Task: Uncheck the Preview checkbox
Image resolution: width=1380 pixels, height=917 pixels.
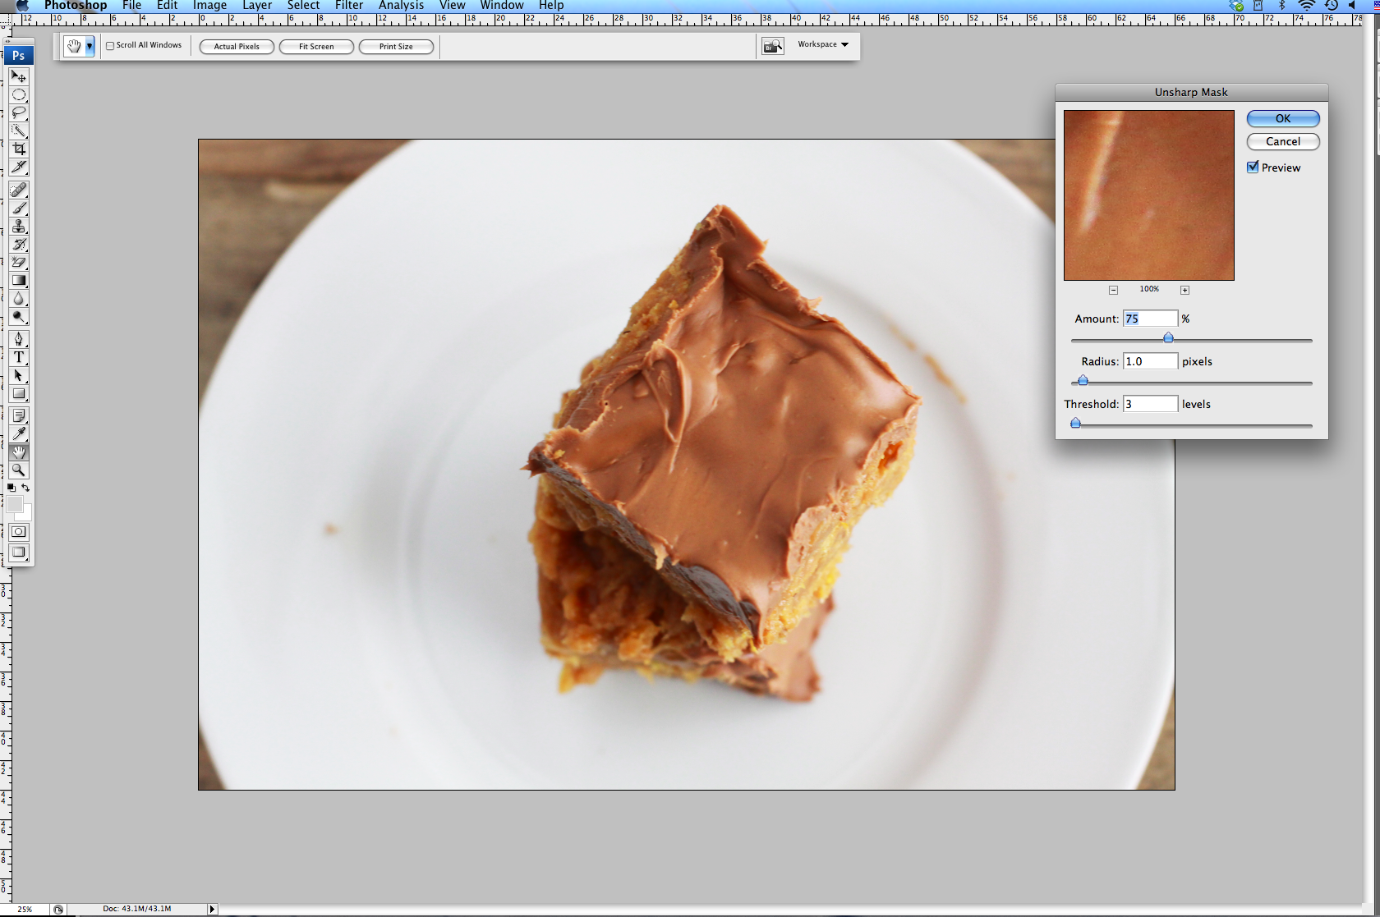Action: (x=1253, y=167)
